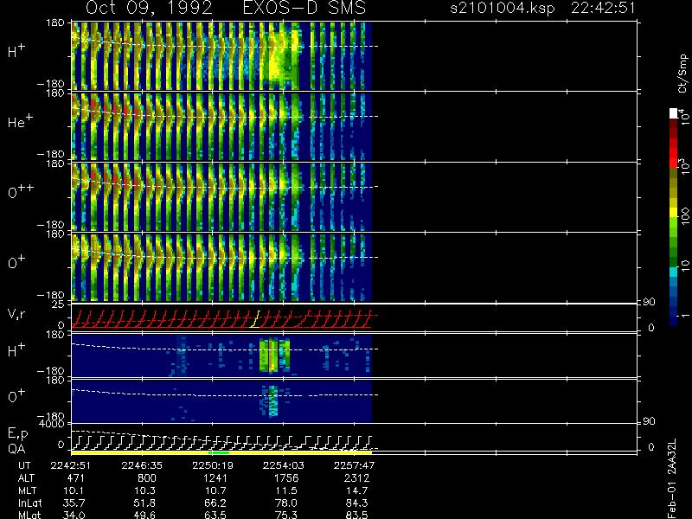Click the green O+ burst in lower O+ panel
This screenshot has width=692, height=519.
point(272,400)
